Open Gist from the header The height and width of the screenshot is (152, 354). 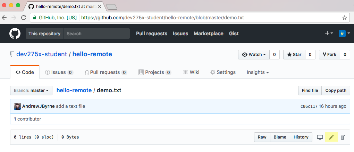[234, 34]
